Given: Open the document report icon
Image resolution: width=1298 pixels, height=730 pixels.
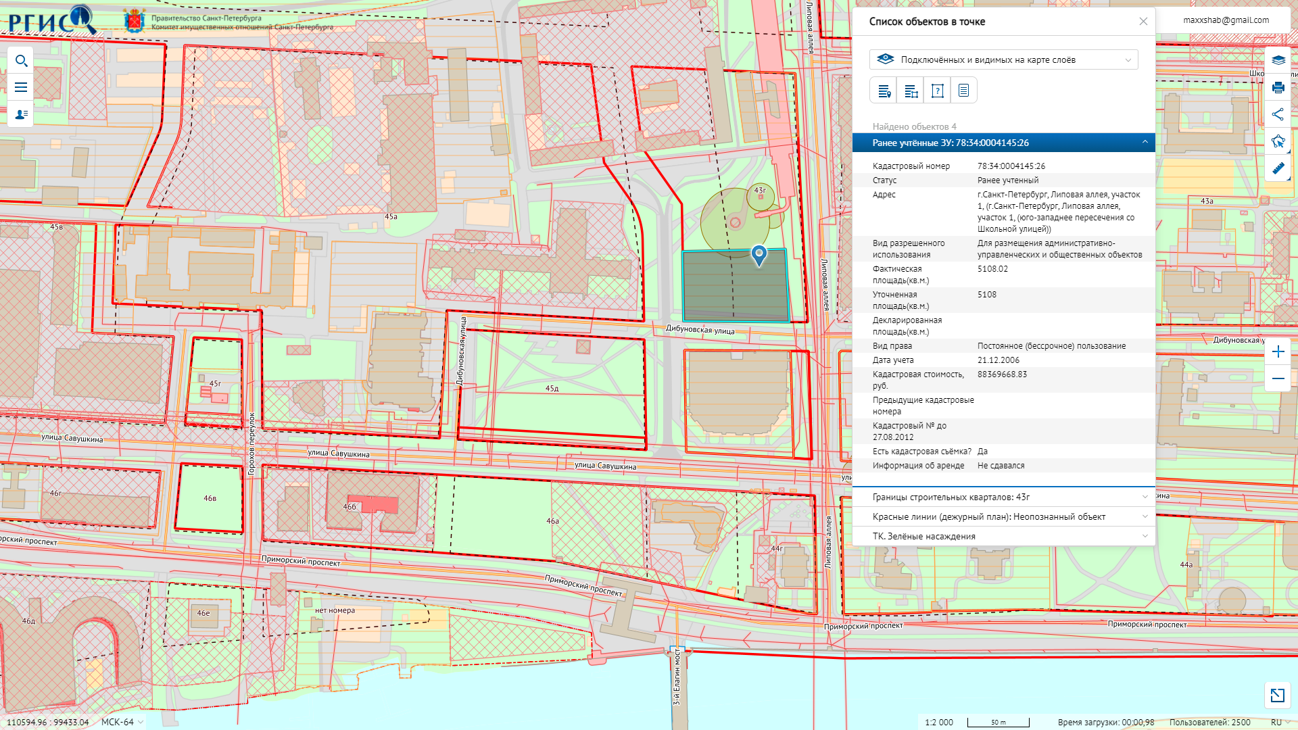Looking at the screenshot, I should (963, 91).
